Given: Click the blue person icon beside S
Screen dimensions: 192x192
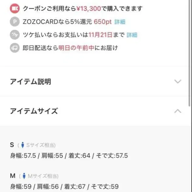Looking at the screenshot, I should [x=22, y=145].
